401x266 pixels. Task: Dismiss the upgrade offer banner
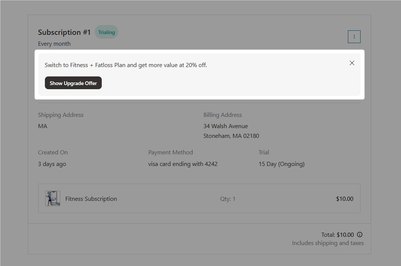[x=352, y=63]
